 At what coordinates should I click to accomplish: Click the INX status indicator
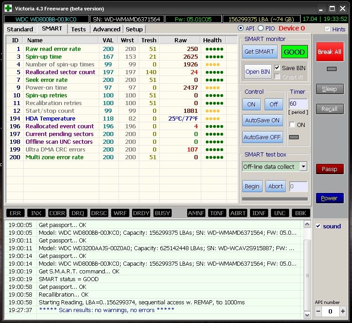coord(36,213)
